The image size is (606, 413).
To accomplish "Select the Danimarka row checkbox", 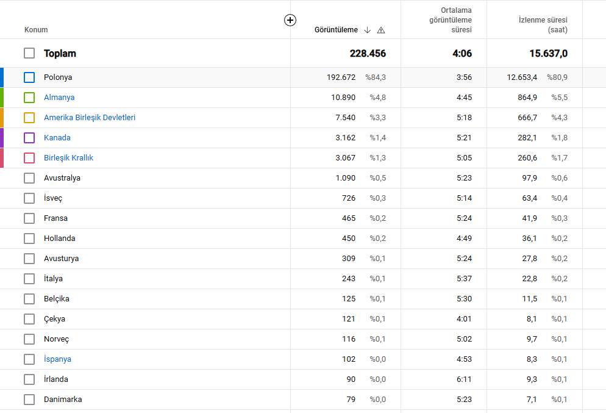I will tap(29, 399).
